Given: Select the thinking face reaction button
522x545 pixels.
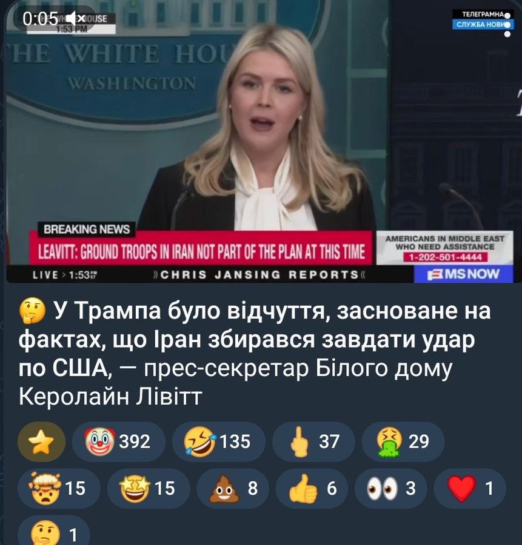Looking at the screenshot, I should pyautogui.click(x=54, y=530).
